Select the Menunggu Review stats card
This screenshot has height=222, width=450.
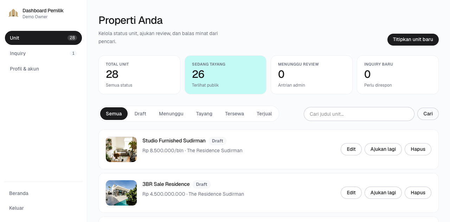(311, 75)
